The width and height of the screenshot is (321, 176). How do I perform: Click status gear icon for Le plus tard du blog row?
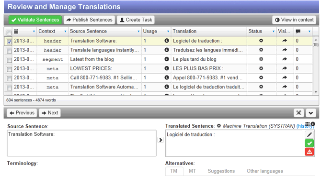261,59
